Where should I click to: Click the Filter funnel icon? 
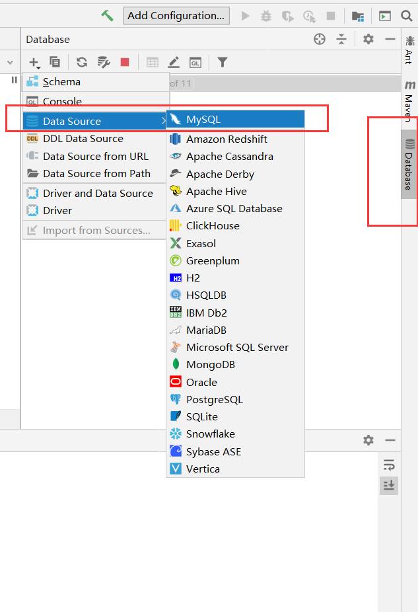[x=223, y=62]
